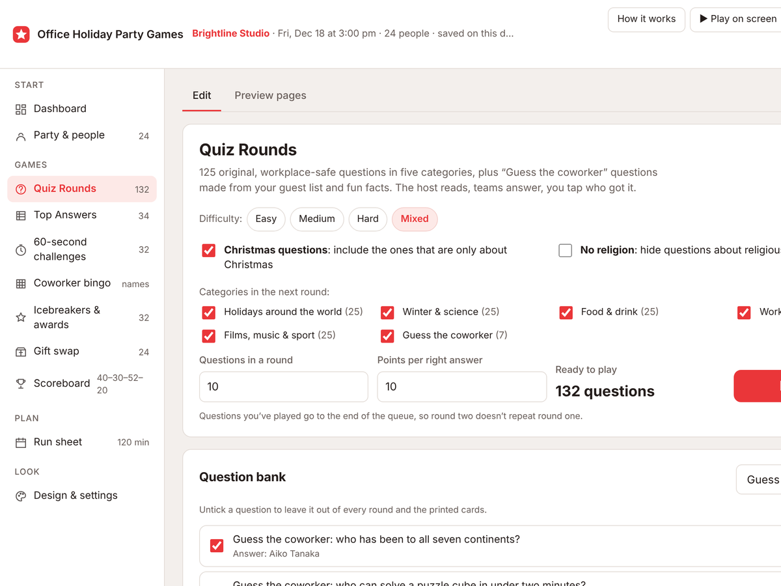Click the Scoreboard trophy icon
The height and width of the screenshot is (586, 781).
tap(21, 384)
